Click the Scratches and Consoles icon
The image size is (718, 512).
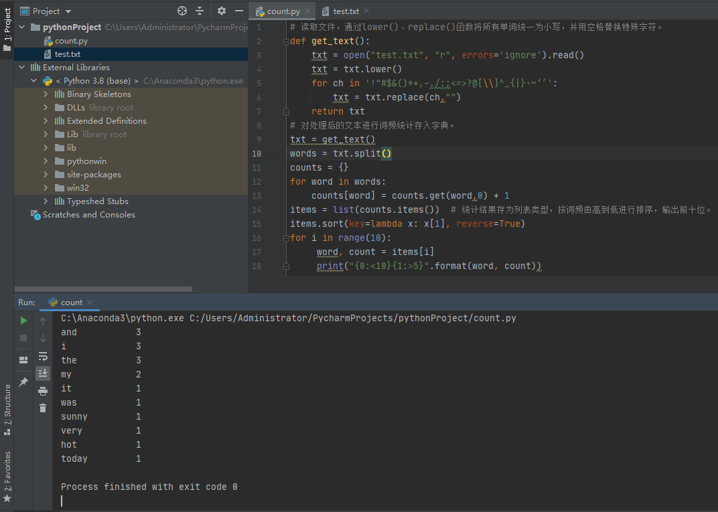(35, 215)
